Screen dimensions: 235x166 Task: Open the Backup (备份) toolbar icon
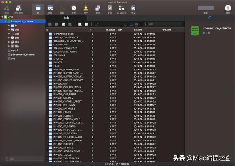coord(109,8)
